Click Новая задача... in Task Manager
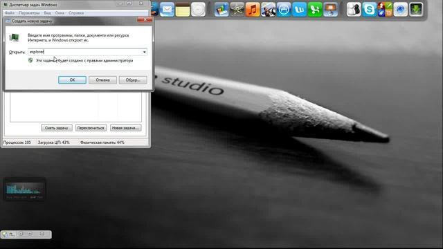 click(126, 128)
